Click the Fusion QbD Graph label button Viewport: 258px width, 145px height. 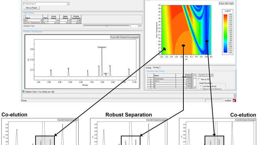click(x=226, y=3)
